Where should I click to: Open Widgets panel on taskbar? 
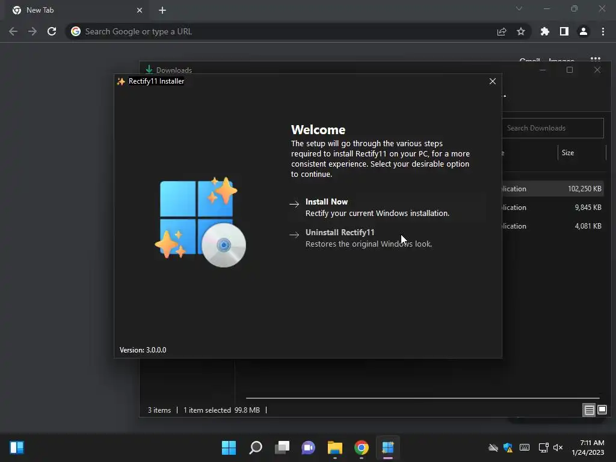point(17,448)
